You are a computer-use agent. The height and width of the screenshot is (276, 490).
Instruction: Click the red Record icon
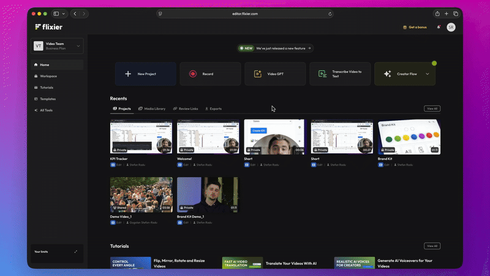point(192,74)
